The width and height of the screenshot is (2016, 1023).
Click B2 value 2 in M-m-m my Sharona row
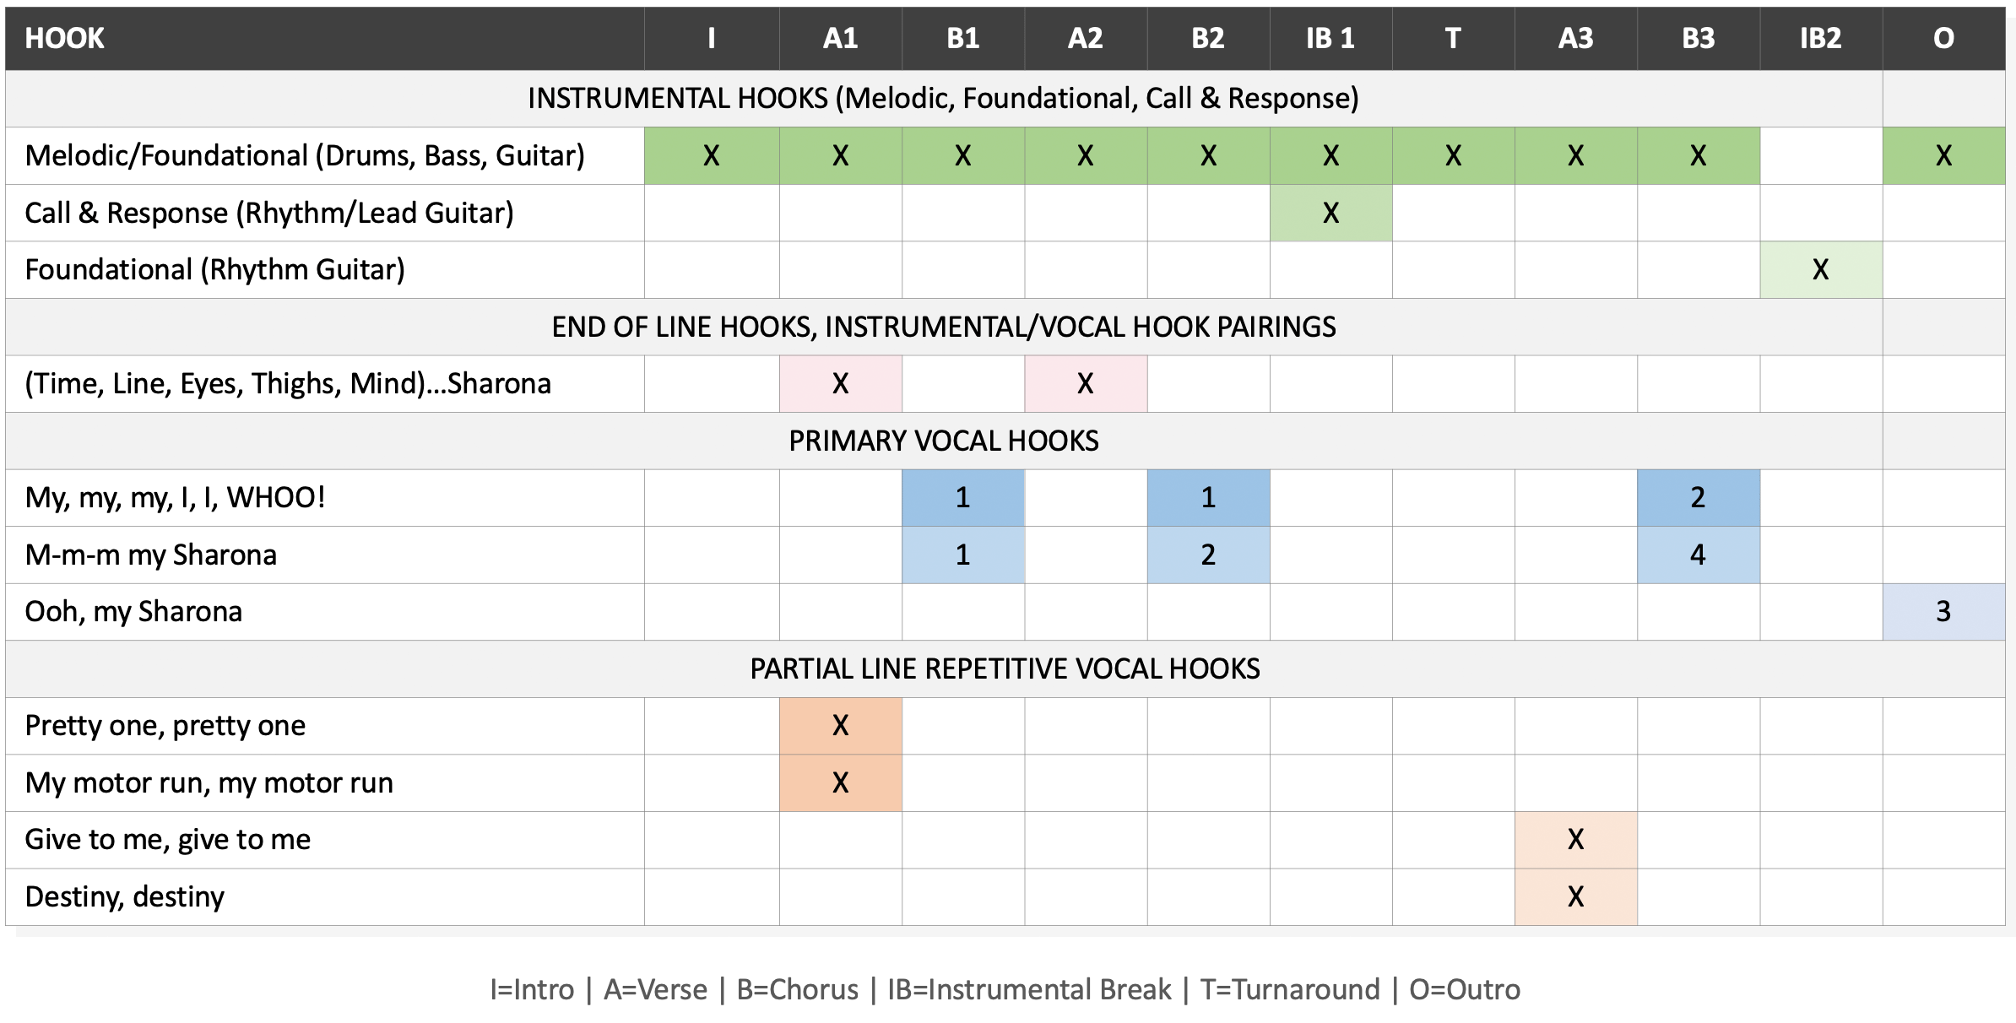click(1208, 555)
